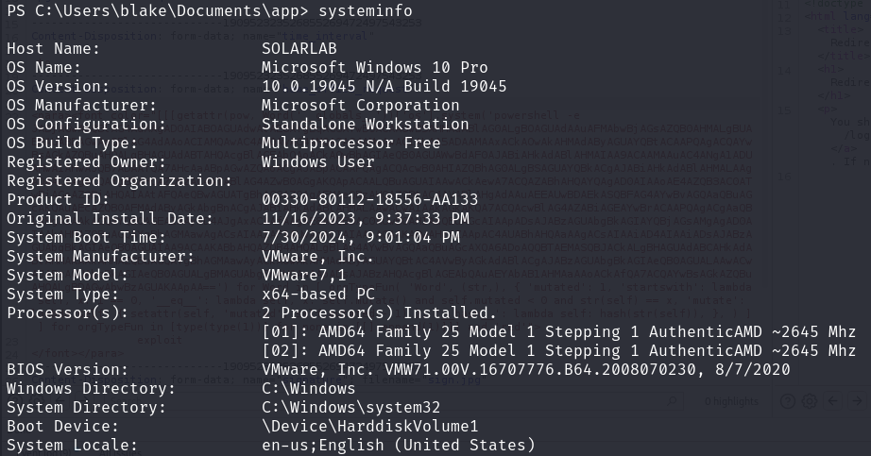Click boot time '7/30/2024, 9:01:04 PM'
Image resolution: width=871 pixels, height=456 pixels.
[x=361, y=238]
